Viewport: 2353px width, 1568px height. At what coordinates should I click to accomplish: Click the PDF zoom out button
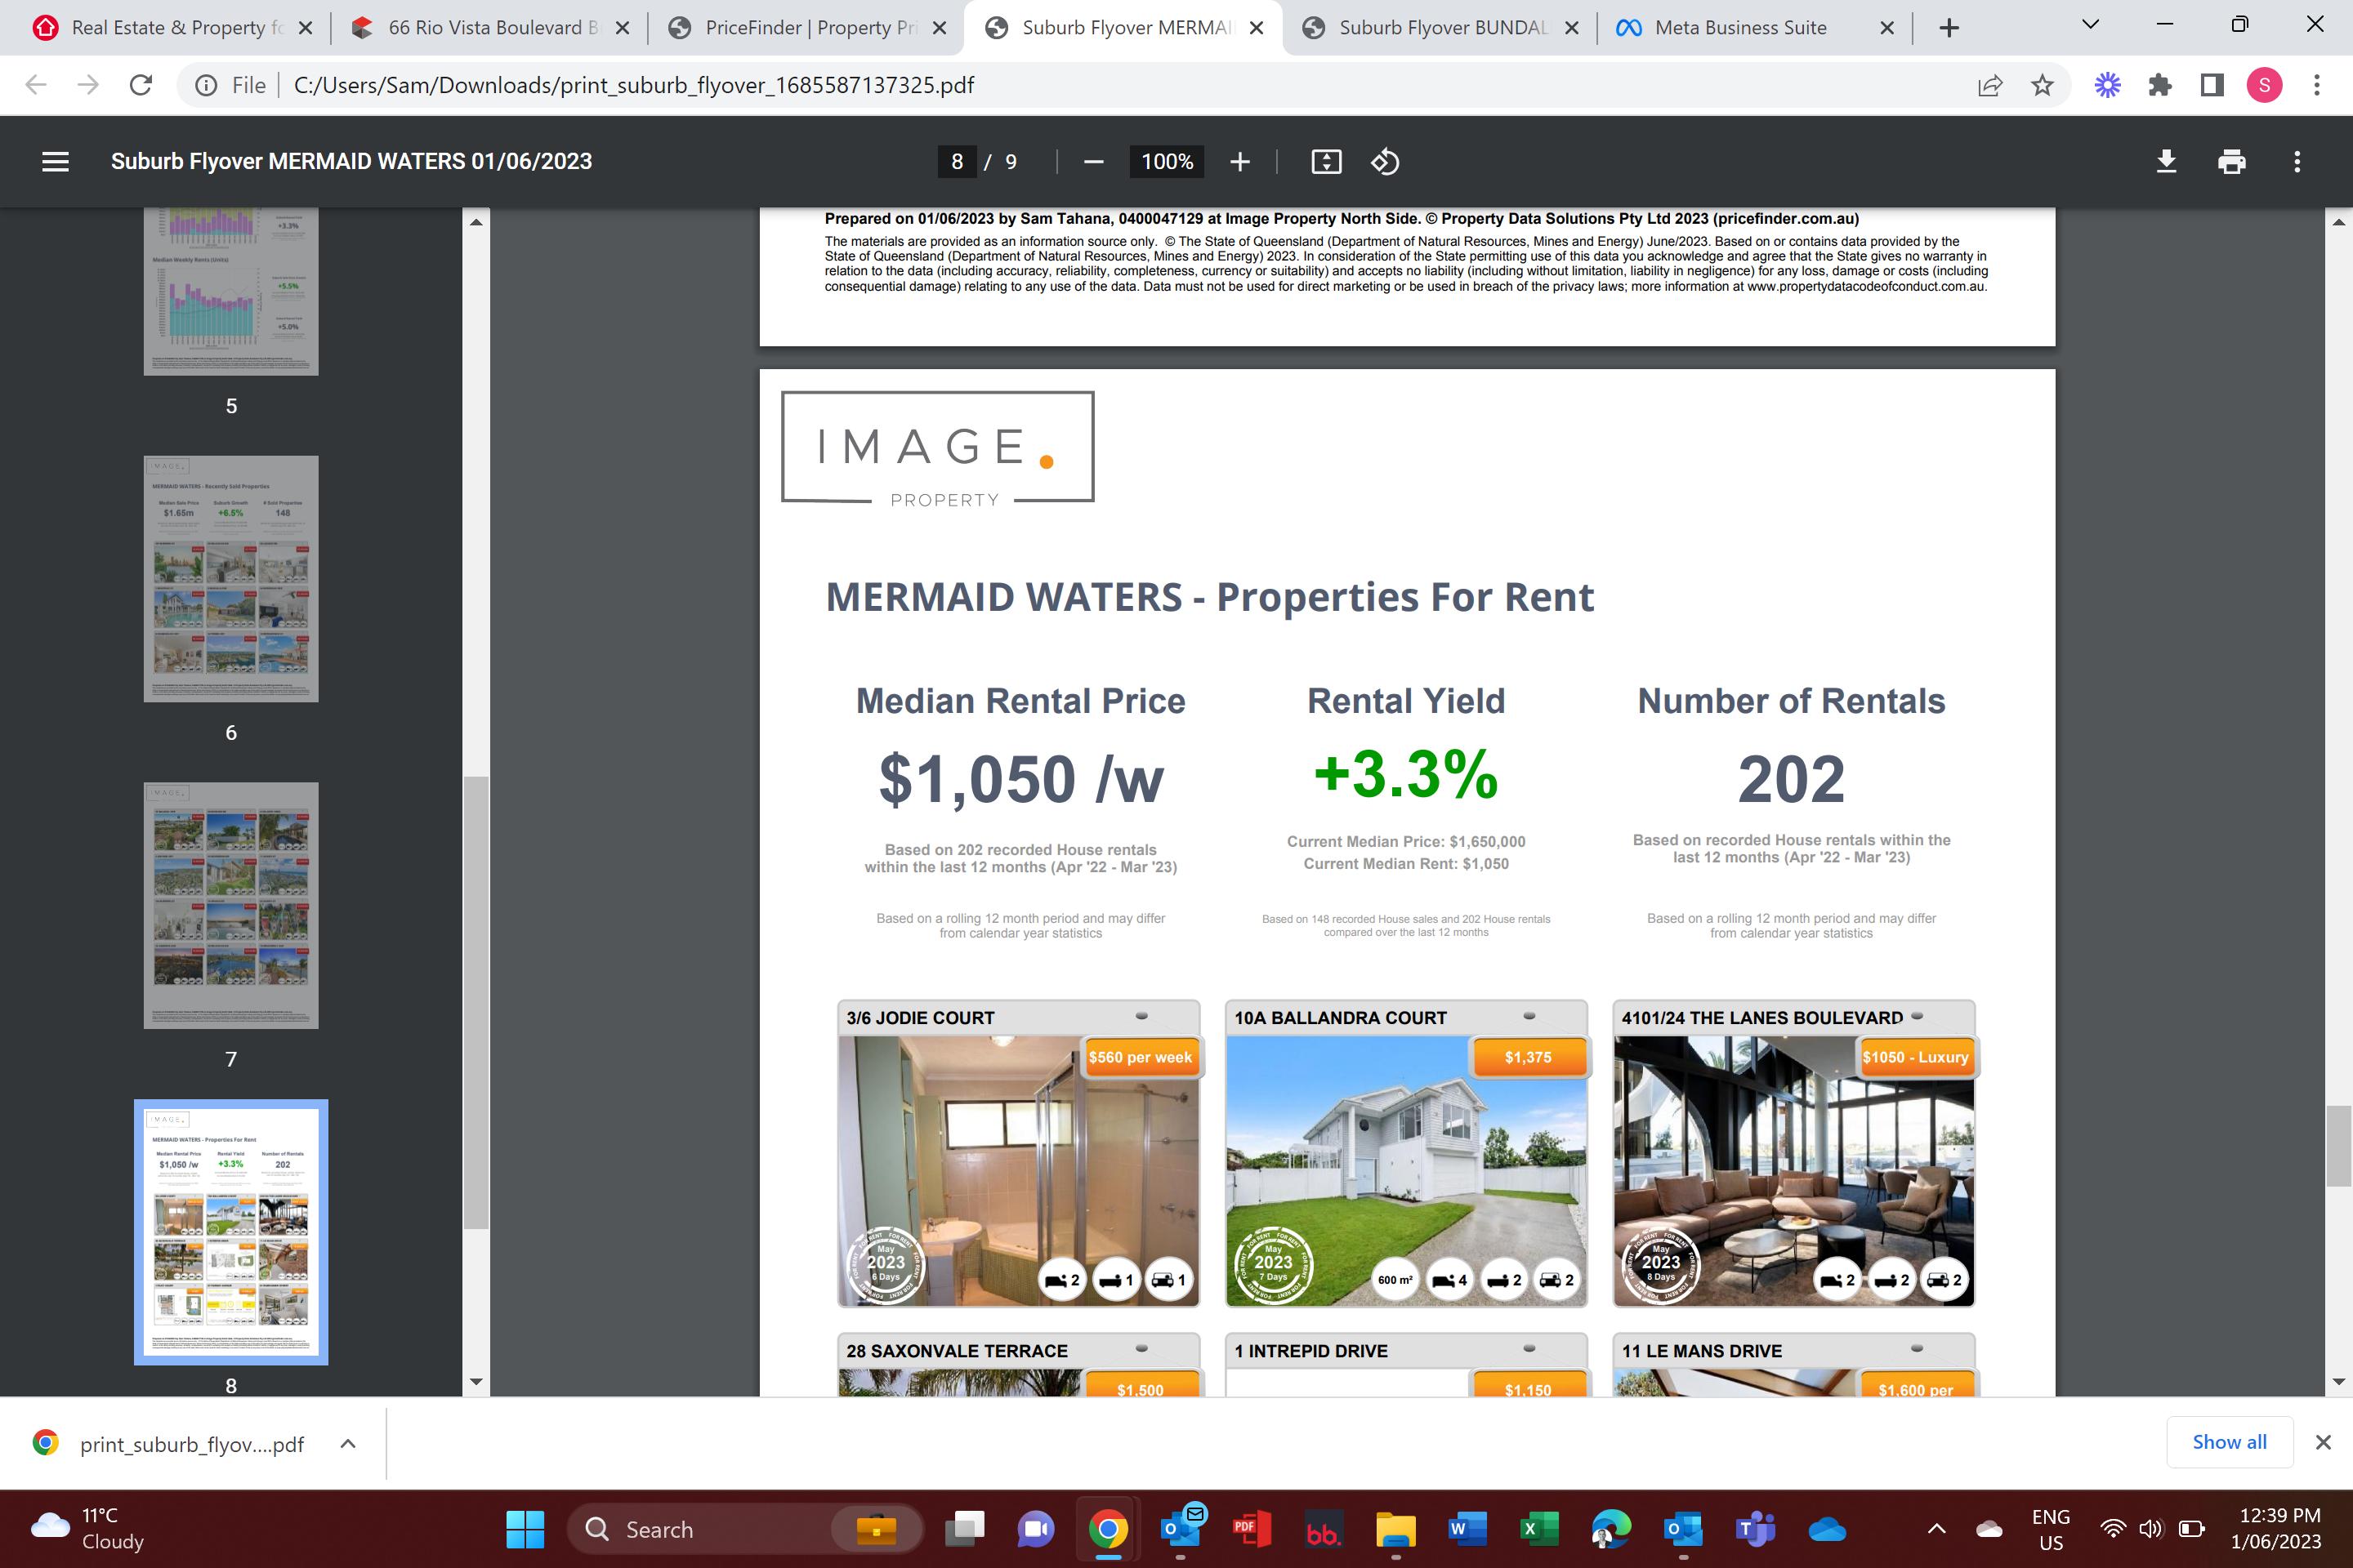click(1093, 161)
